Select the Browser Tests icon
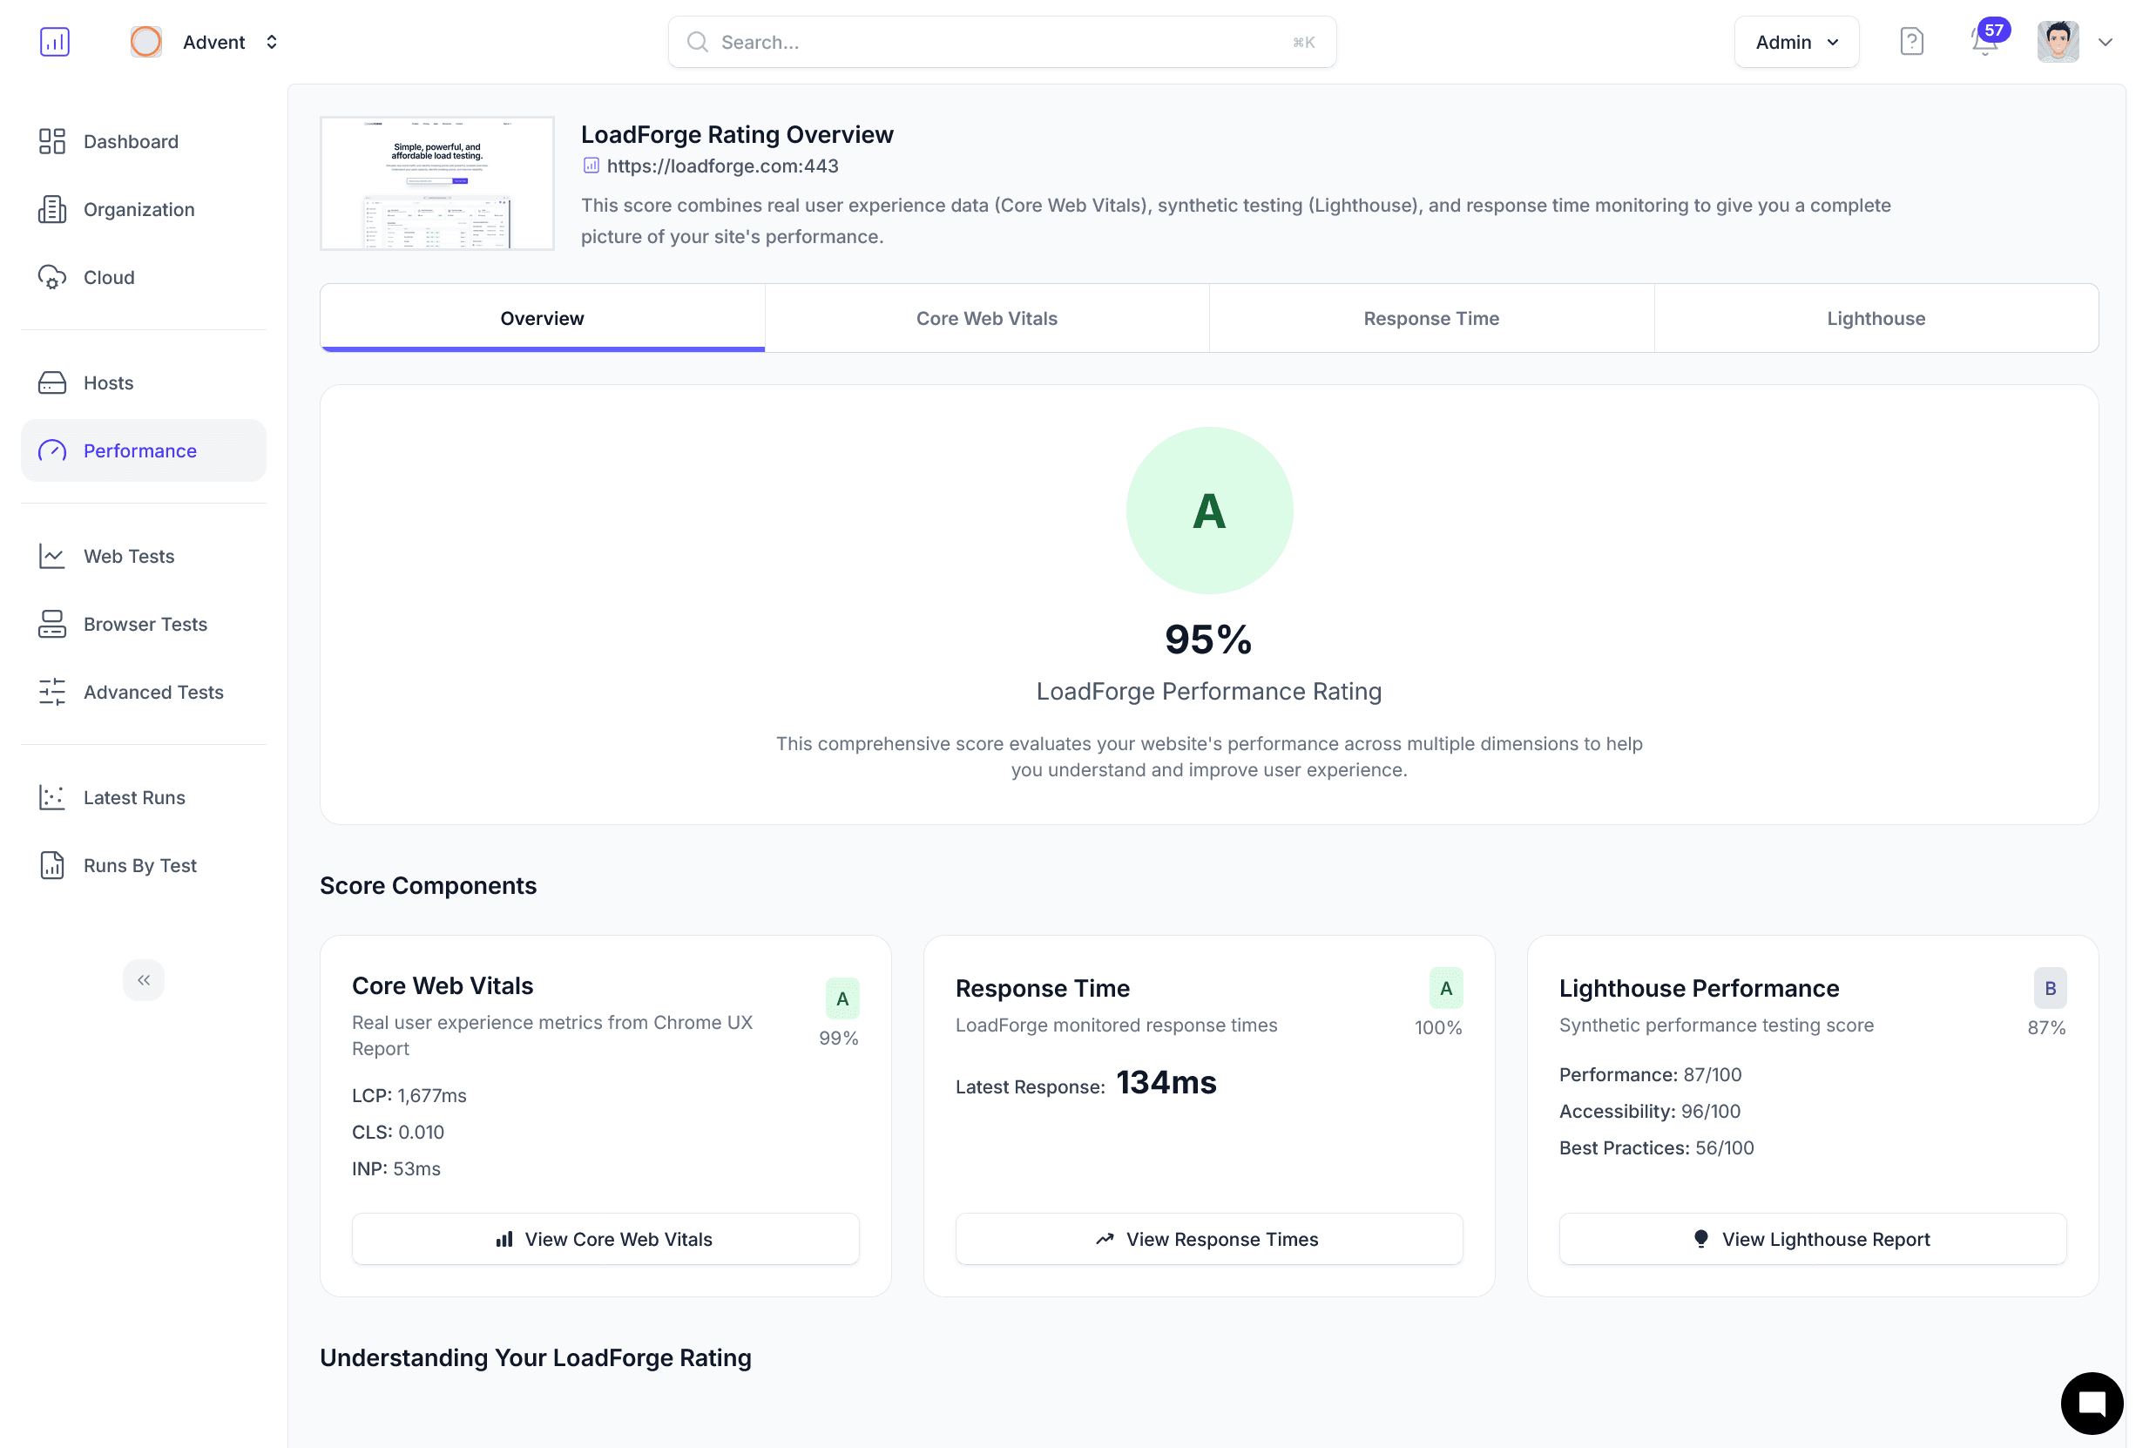 tap(52, 623)
